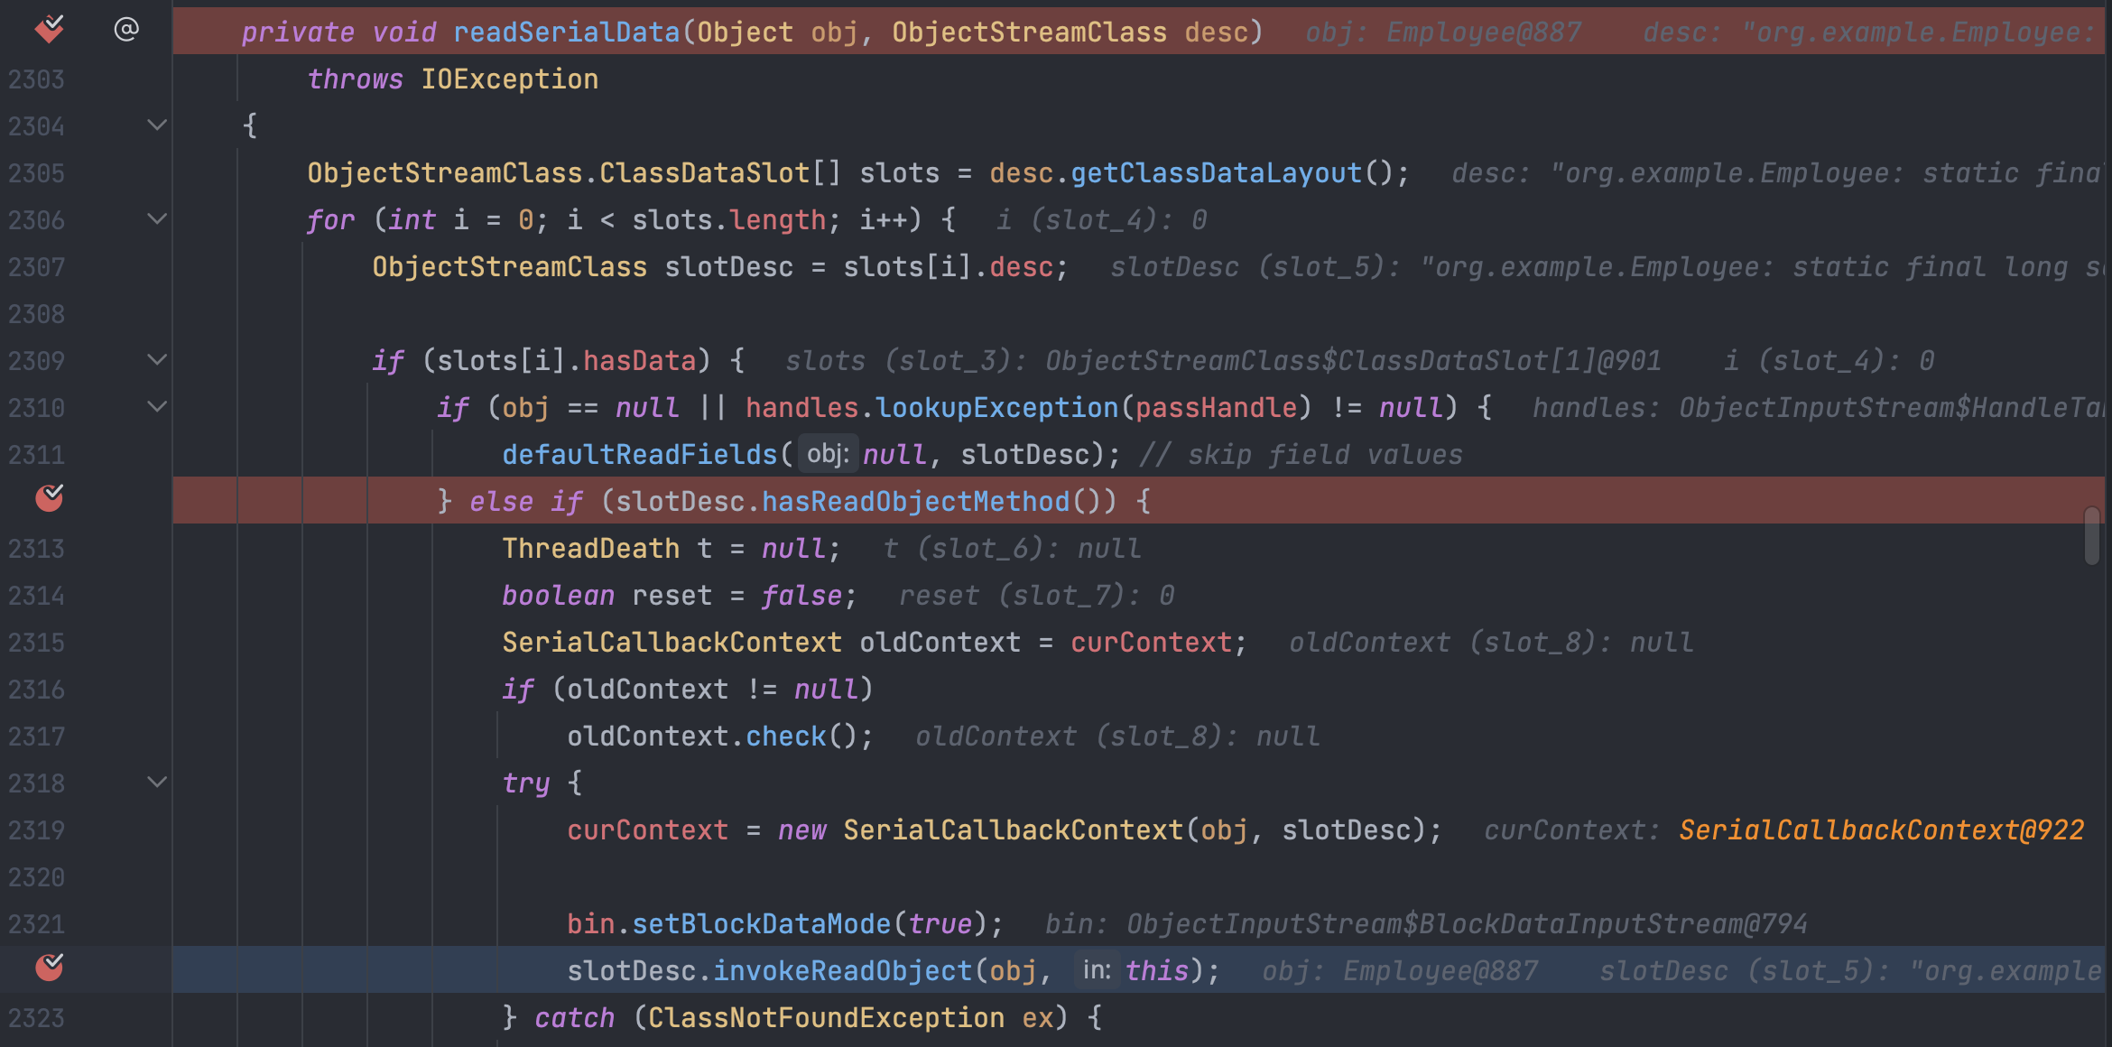2112x1047 pixels.
Task: Remove breakpoint on readSerialData method line
Action: click(50, 30)
